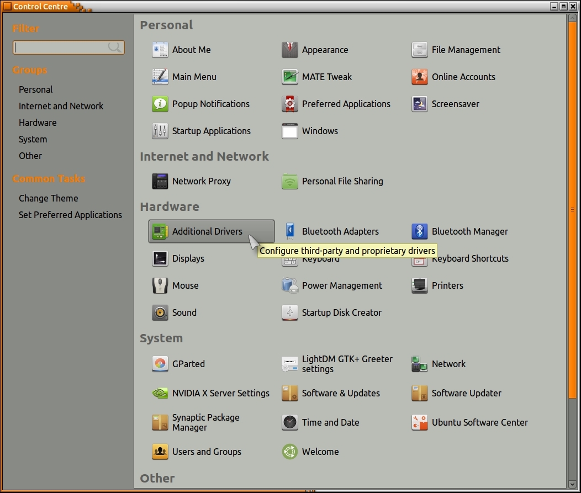Launch NVIDIA X Server Settings
The height and width of the screenshot is (493, 581).
[211, 393]
